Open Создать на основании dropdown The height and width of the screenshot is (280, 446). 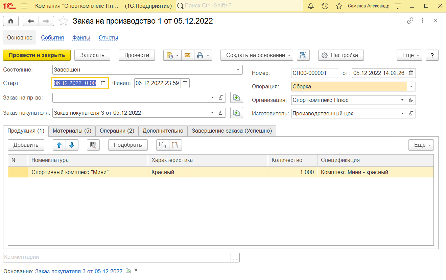257,55
